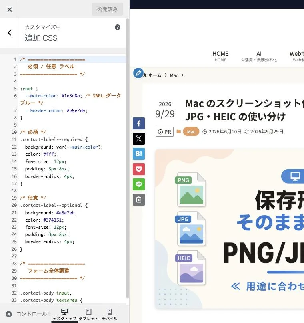Screen dimensions: 304x323
Task: Click the 公開済み publish button
Action: (108, 9)
